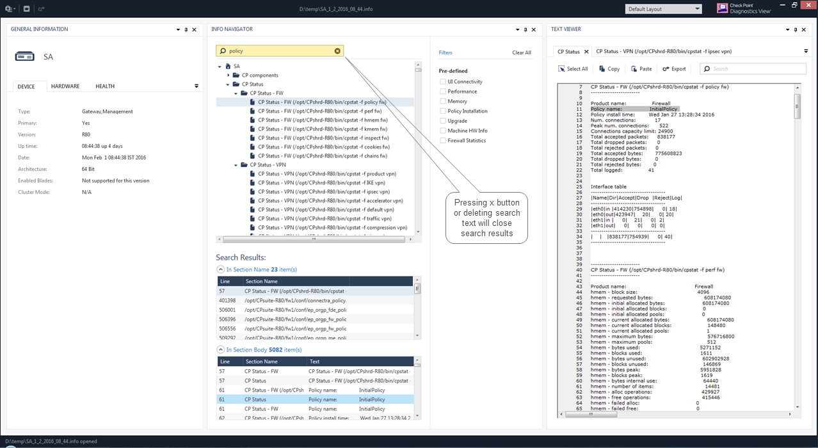This screenshot has height=448, width=818.
Task: Collapse the CP Status - VPN node
Action: pos(236,165)
